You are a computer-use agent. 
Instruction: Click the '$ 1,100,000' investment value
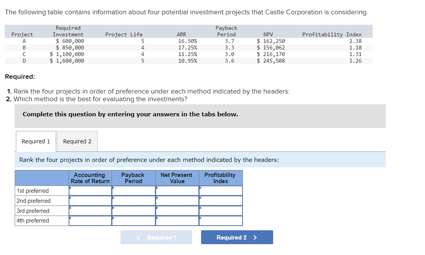point(67,54)
